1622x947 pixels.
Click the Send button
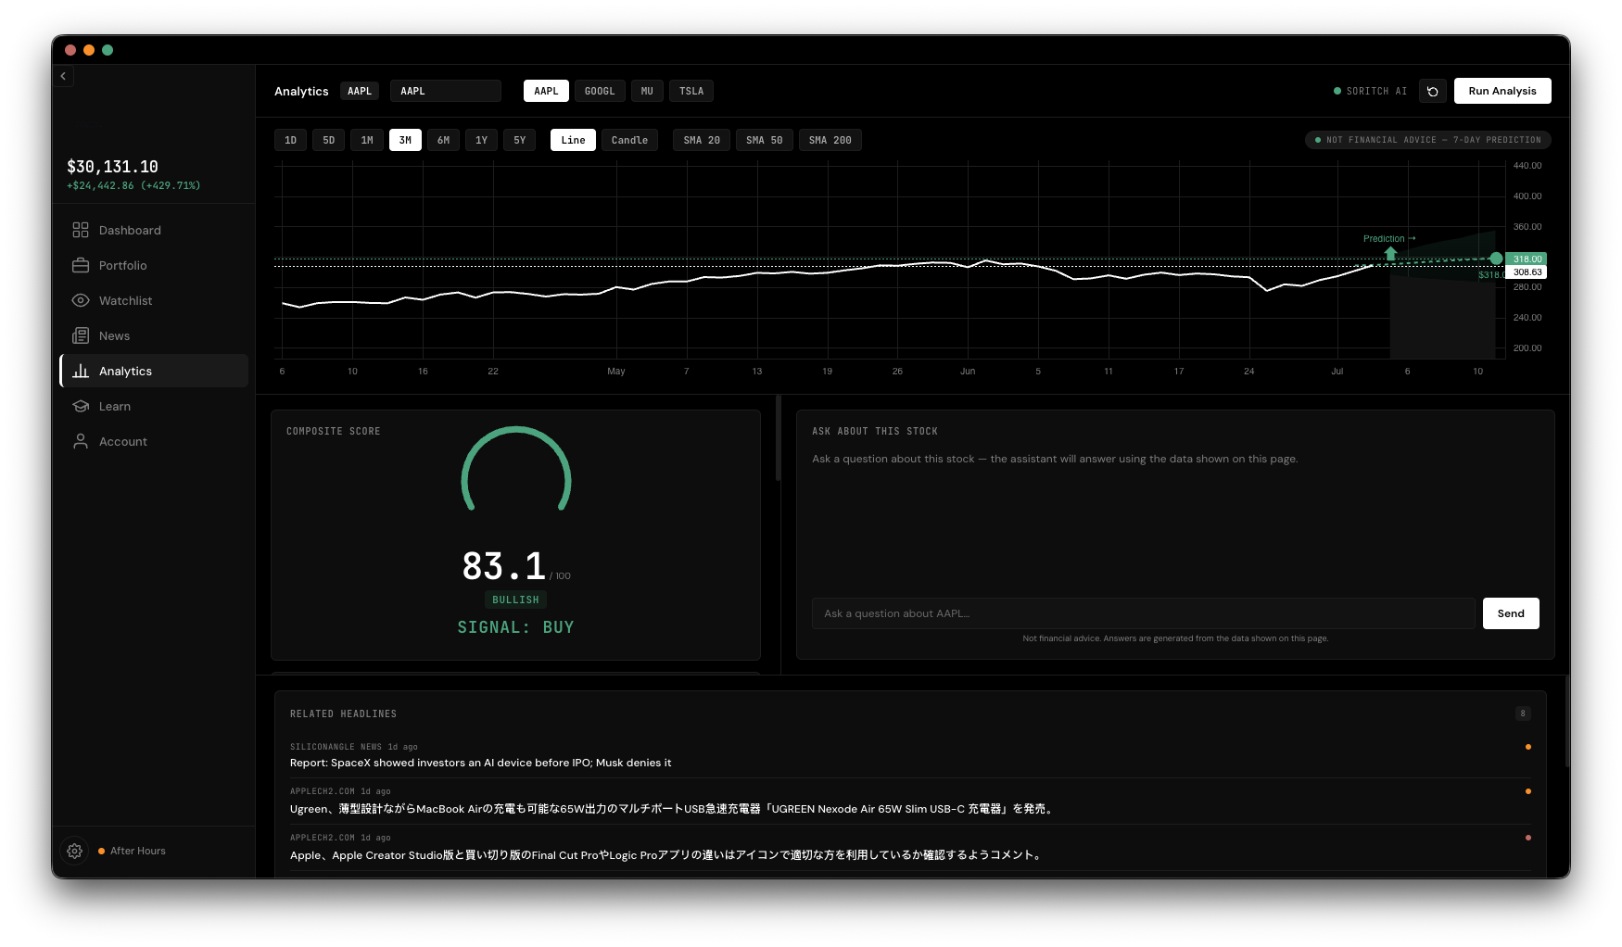point(1511,613)
